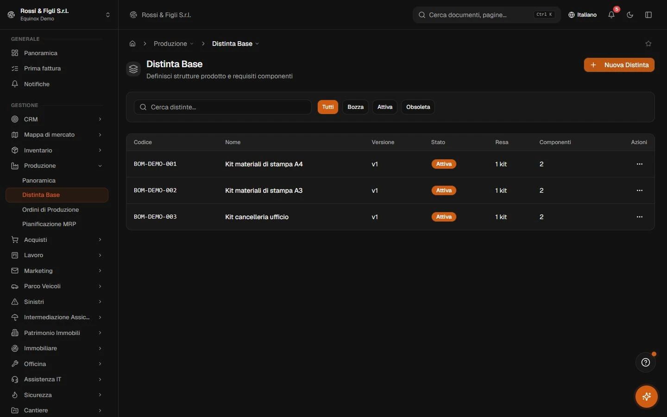667x417 pixels.
Task: Expand Mappa di mercato section
Action: pos(57,135)
